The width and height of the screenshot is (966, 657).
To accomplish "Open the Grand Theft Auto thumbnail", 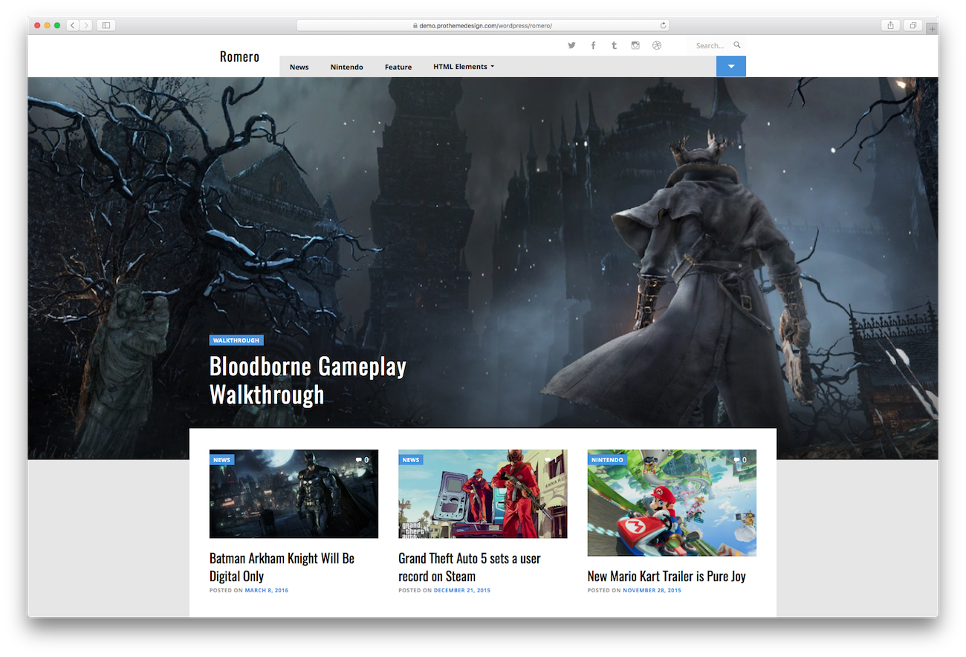I will [483, 493].
